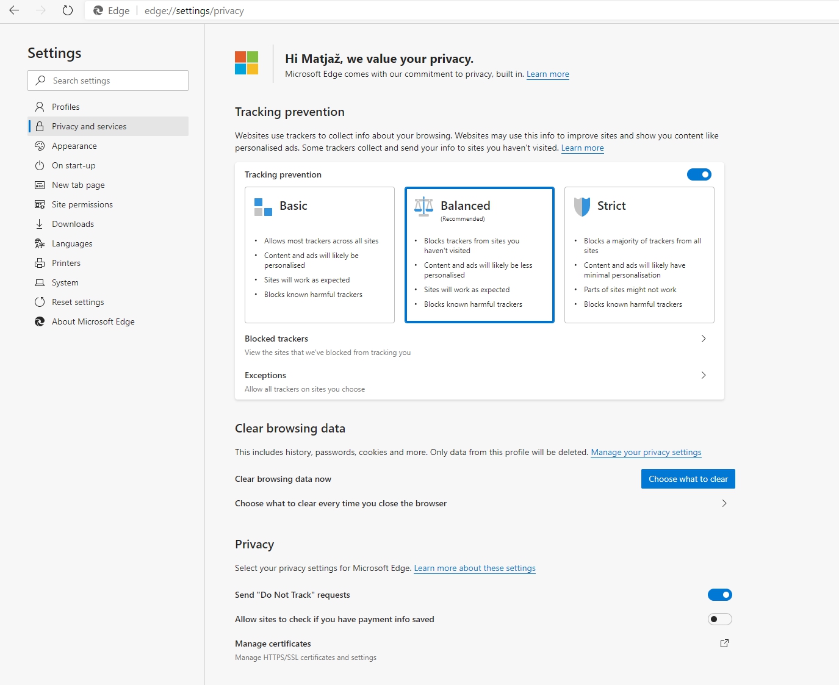This screenshot has height=685, width=839.
Task: Open Manage your privacy settings link
Action: tap(646, 453)
